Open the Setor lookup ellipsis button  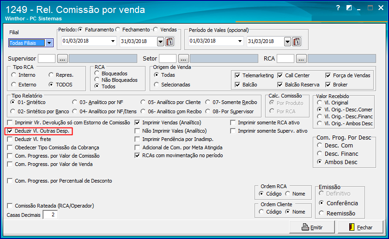coord(183,59)
